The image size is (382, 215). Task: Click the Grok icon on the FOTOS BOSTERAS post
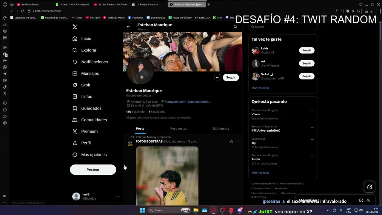[x=232, y=142]
